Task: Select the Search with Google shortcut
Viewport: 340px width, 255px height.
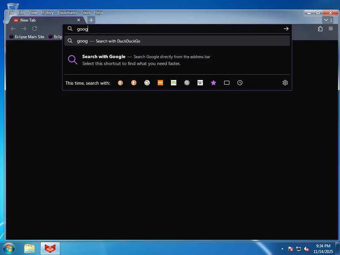Action: pyautogui.click(x=177, y=60)
